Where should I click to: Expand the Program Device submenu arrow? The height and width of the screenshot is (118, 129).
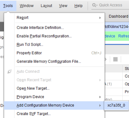100,97
